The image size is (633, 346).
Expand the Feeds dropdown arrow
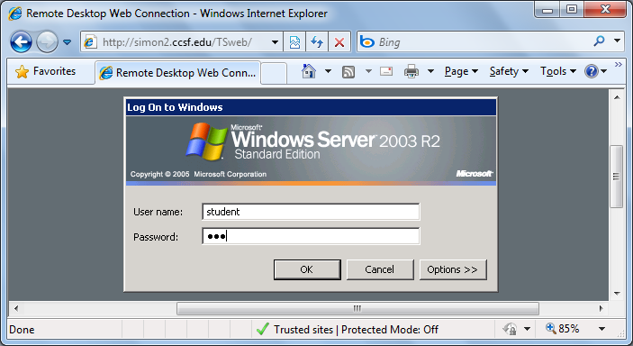(368, 71)
